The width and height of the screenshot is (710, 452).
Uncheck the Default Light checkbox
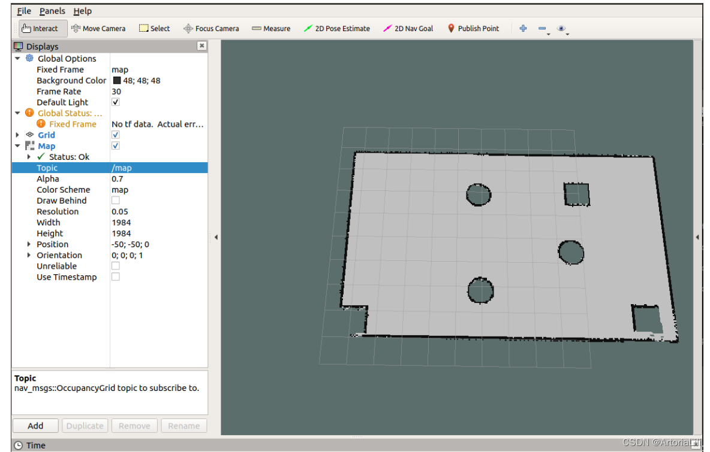click(116, 102)
